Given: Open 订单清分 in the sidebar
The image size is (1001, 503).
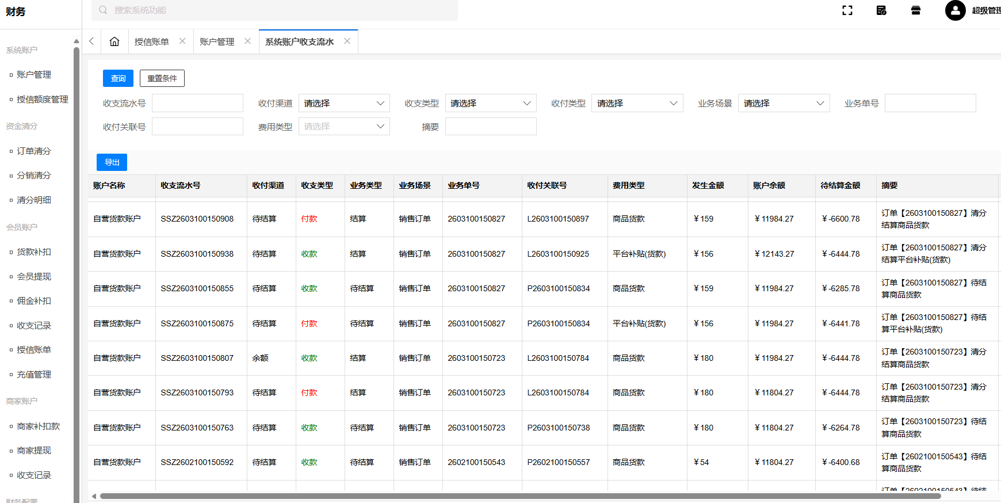Looking at the screenshot, I should click(34, 151).
